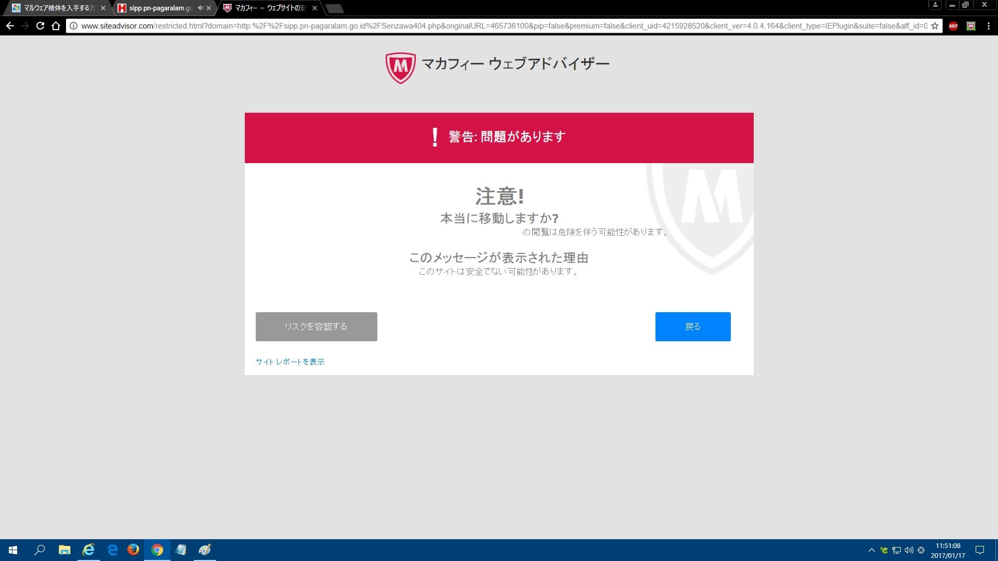Viewport: 998px width, 561px height.
Task: Switch to the マカフィー ウェブサイト tab
Action: coord(269,8)
